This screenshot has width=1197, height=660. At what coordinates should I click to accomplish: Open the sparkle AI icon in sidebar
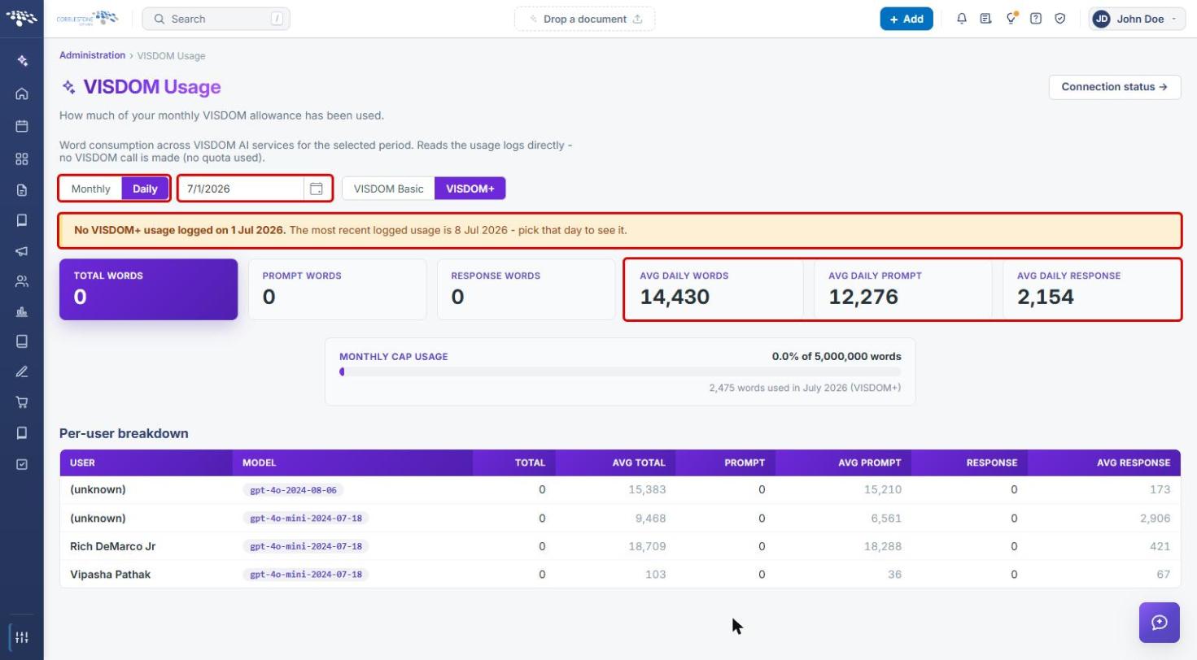point(22,61)
